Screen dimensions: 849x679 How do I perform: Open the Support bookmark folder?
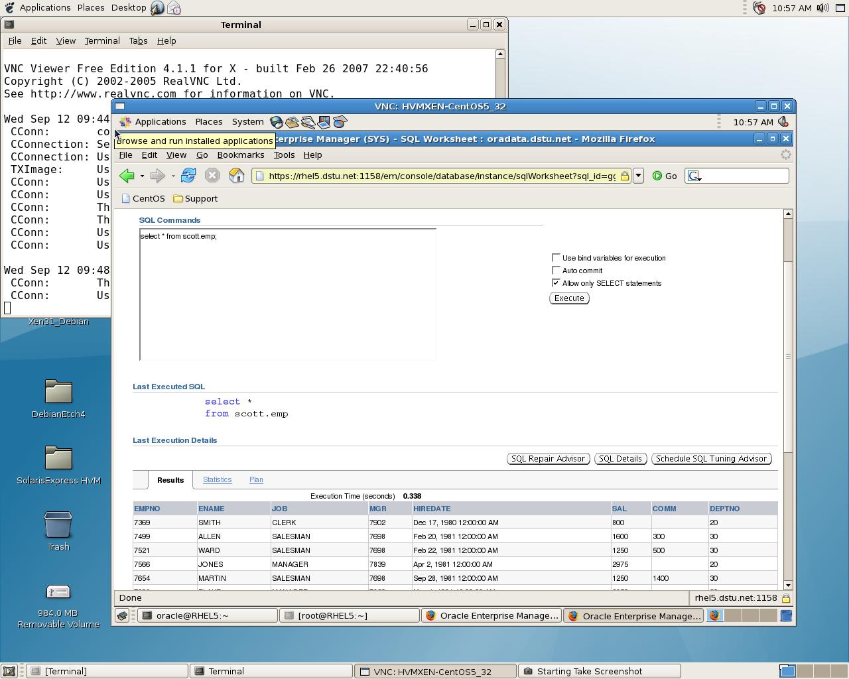point(196,199)
